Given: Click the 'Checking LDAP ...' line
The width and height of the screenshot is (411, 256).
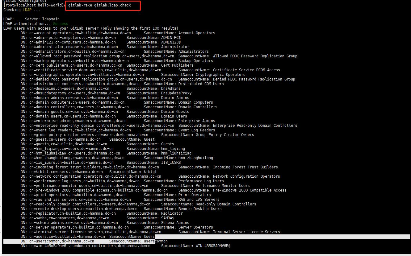Looking at the screenshot, I should (x=22, y=10).
